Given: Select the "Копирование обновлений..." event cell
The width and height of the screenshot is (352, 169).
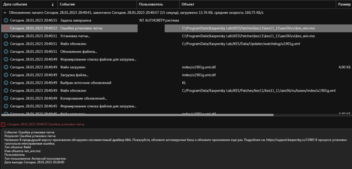Looking at the screenshot, I should point(83,98).
